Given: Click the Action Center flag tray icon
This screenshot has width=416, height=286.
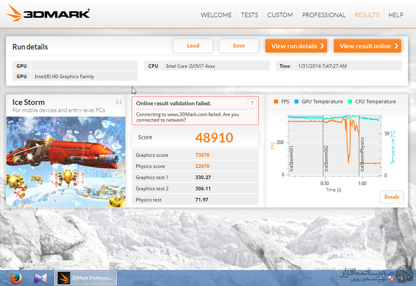Looking at the screenshot, I should click(392, 278).
